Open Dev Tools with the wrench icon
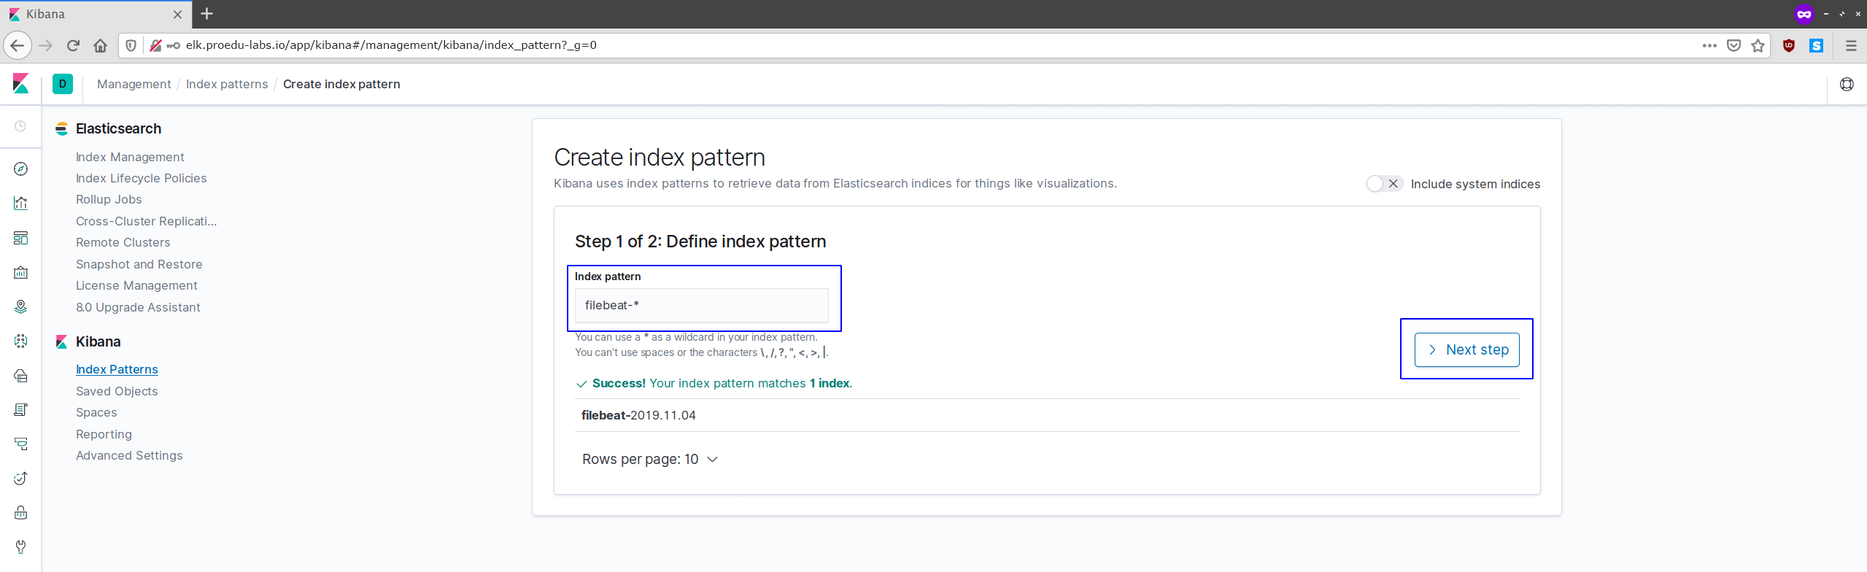The width and height of the screenshot is (1867, 572). point(20,546)
